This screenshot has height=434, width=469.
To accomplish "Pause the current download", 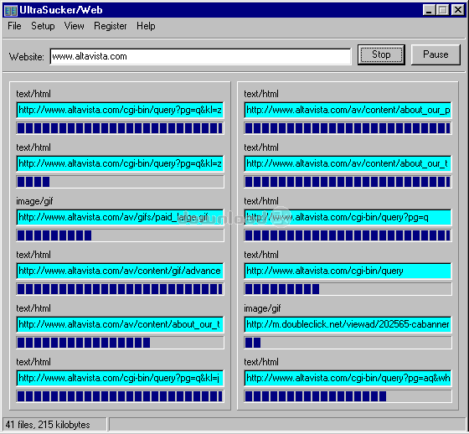I will point(435,54).
